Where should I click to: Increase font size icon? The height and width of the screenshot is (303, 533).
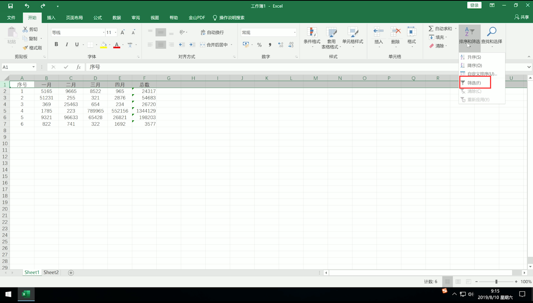click(x=123, y=33)
